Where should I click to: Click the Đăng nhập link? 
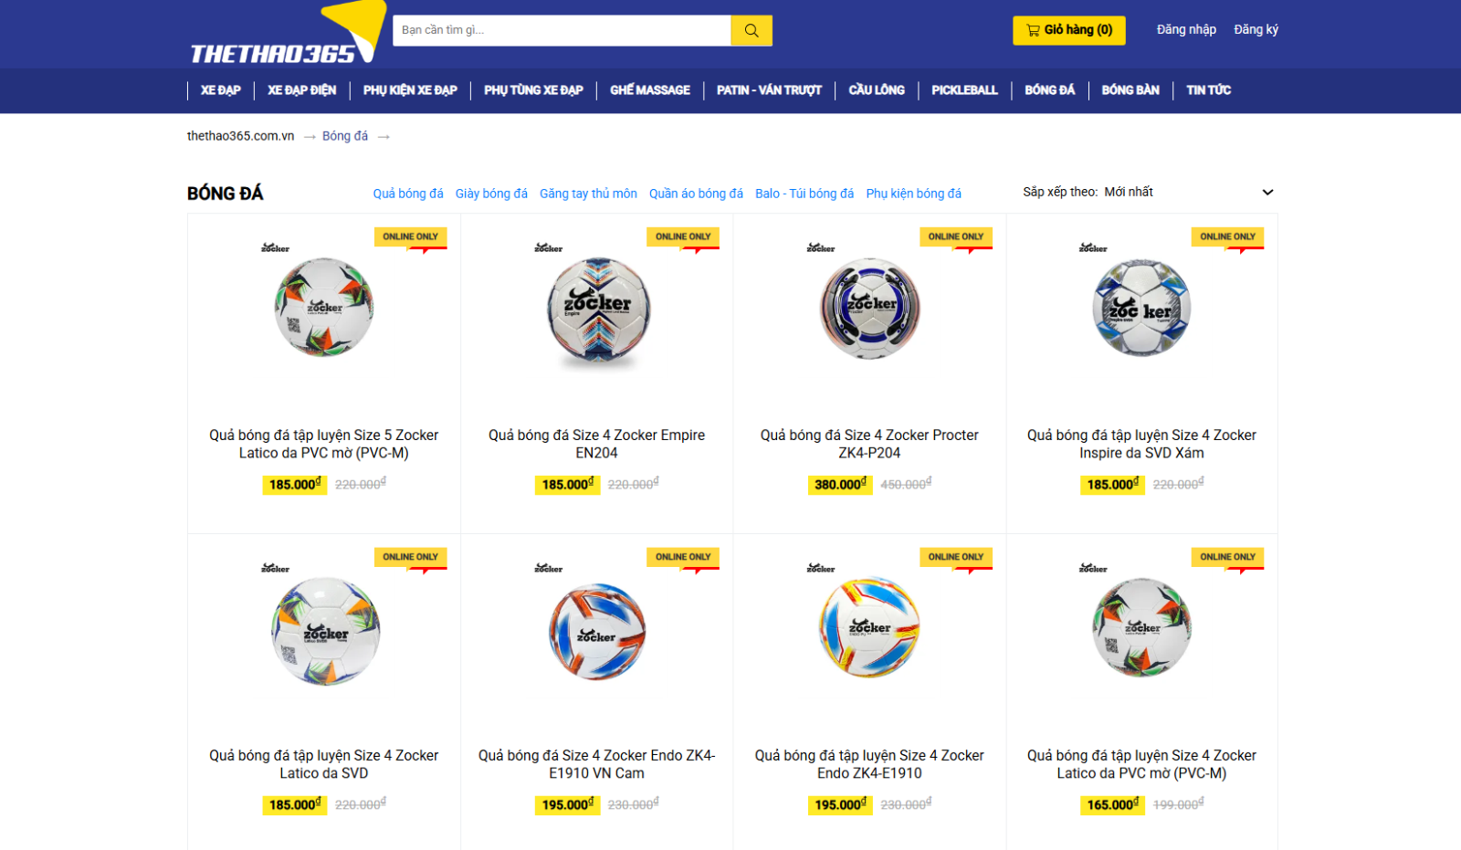pos(1186,29)
